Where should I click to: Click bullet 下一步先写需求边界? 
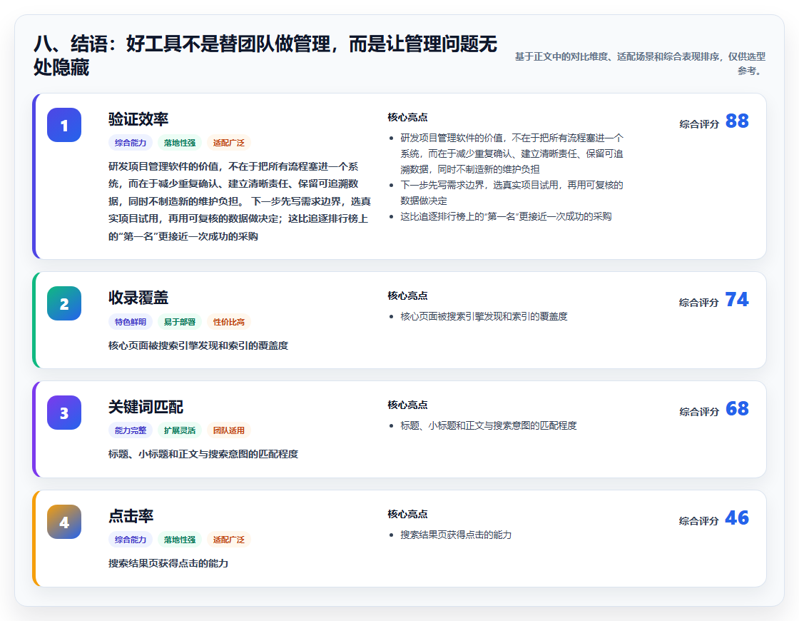tap(512, 193)
